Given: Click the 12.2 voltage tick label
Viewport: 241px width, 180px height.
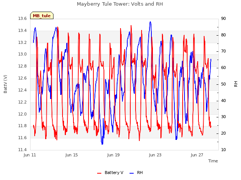Looking at the screenshot, I should coord(23,102).
